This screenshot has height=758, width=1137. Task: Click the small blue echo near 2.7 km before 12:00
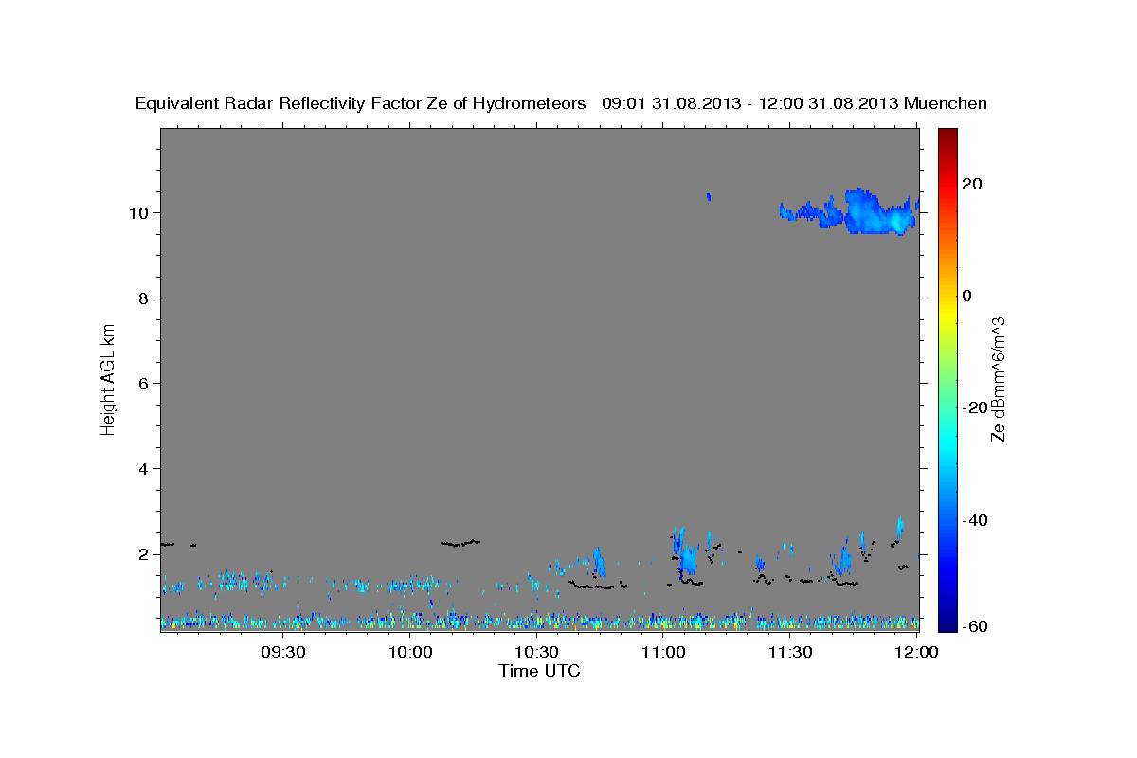(900, 526)
